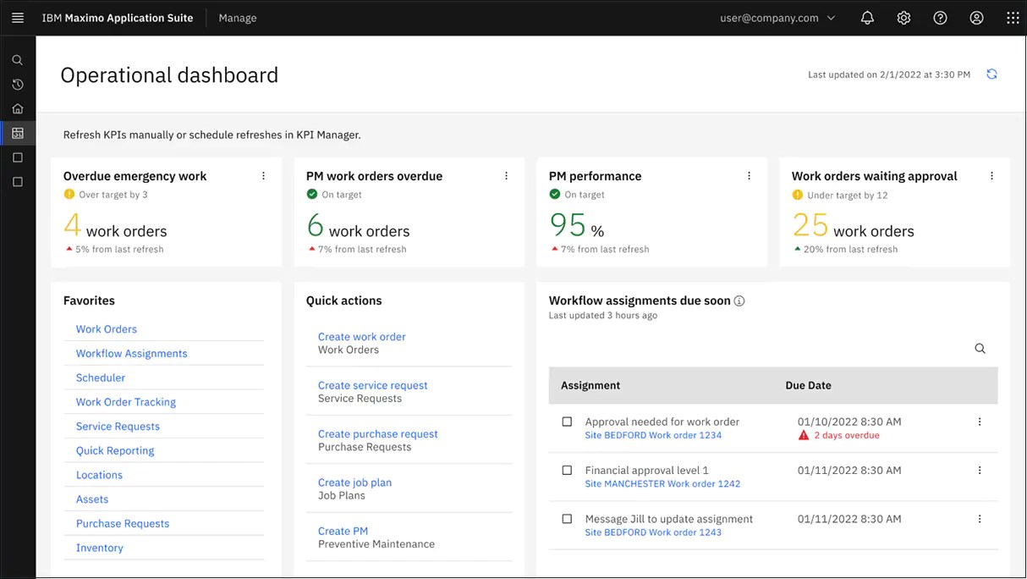The width and height of the screenshot is (1027, 579).
Task: Select the Financial approval level 1 checkbox
Action: 567,470
